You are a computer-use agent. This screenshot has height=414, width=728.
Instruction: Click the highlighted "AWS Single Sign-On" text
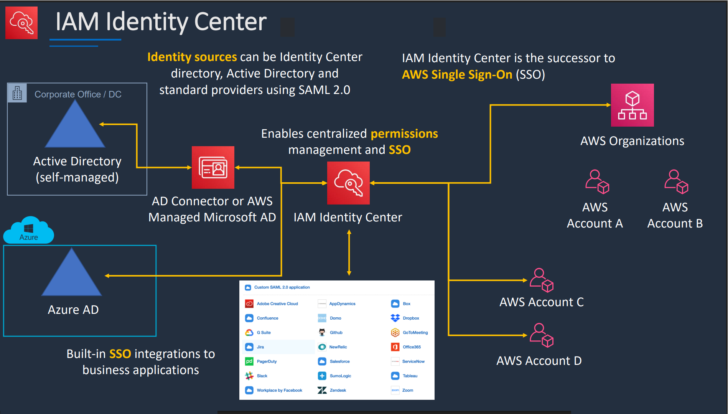click(x=457, y=74)
